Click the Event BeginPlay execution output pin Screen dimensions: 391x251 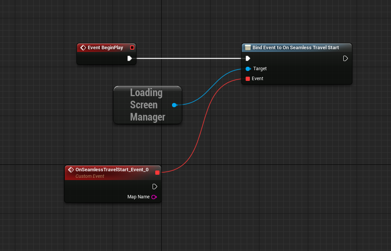(x=130, y=58)
